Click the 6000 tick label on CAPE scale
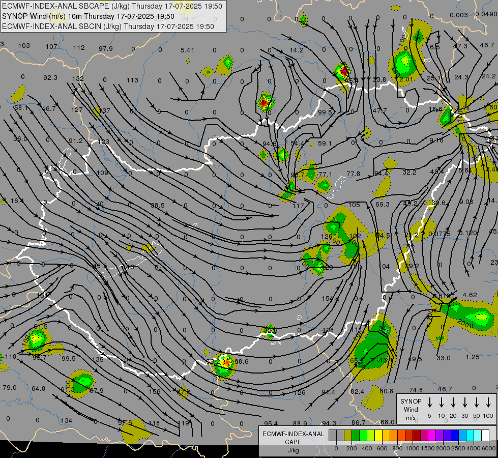 coord(489,448)
